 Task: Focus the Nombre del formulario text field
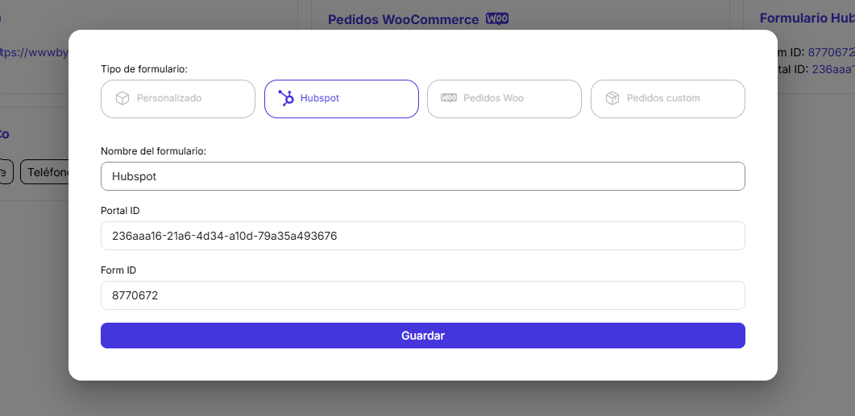click(x=422, y=176)
